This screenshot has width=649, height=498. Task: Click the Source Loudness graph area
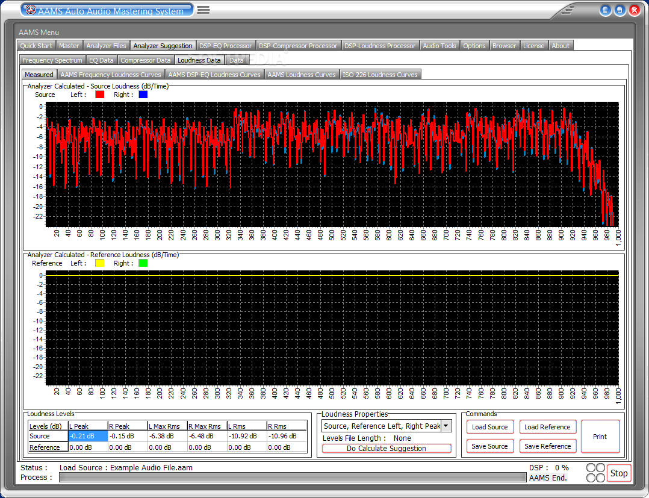pos(332,164)
